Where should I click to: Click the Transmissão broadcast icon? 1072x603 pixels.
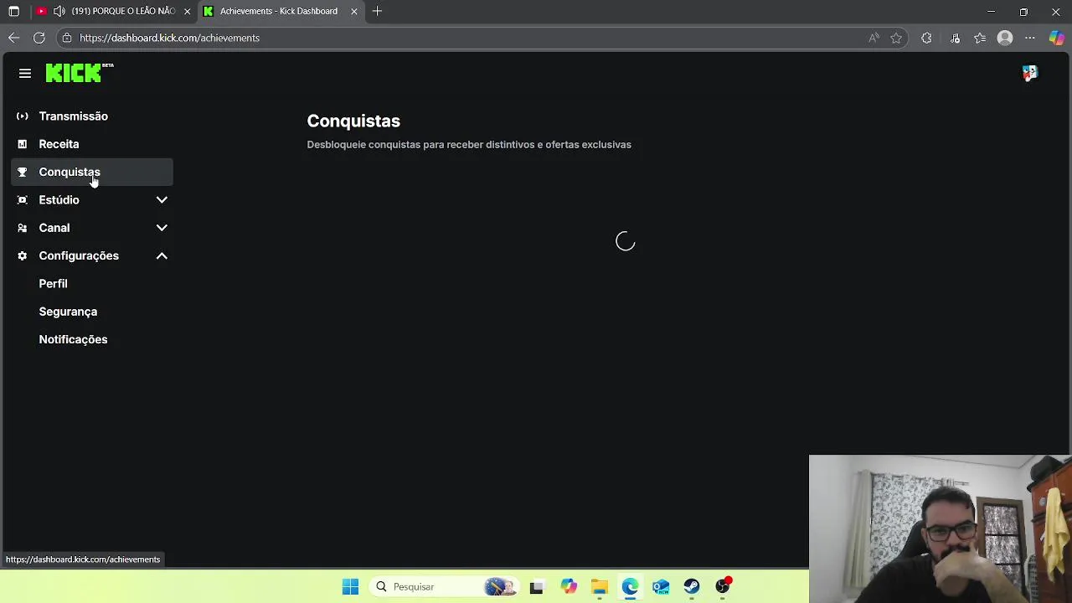[23, 116]
